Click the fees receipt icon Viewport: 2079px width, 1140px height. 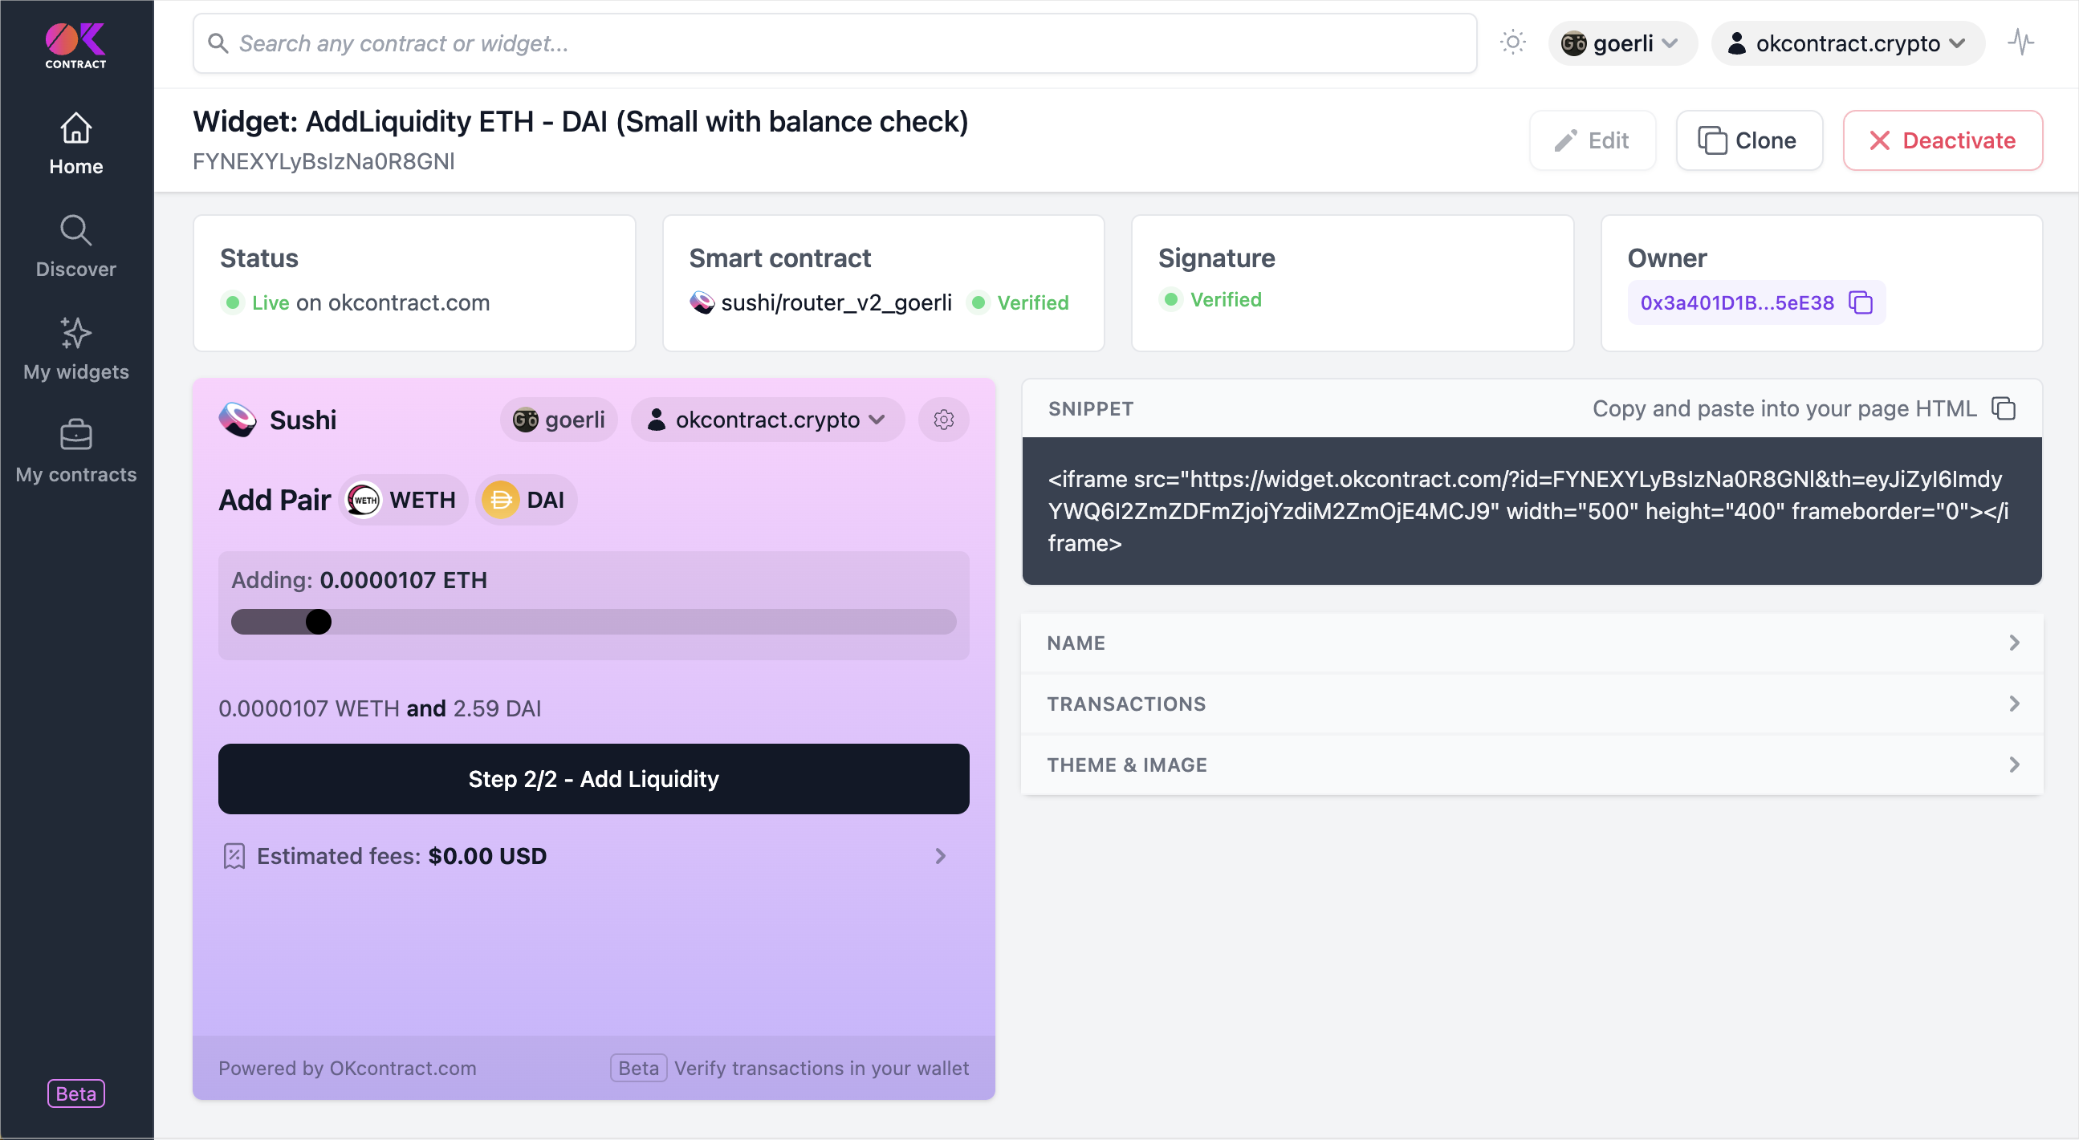pos(234,856)
